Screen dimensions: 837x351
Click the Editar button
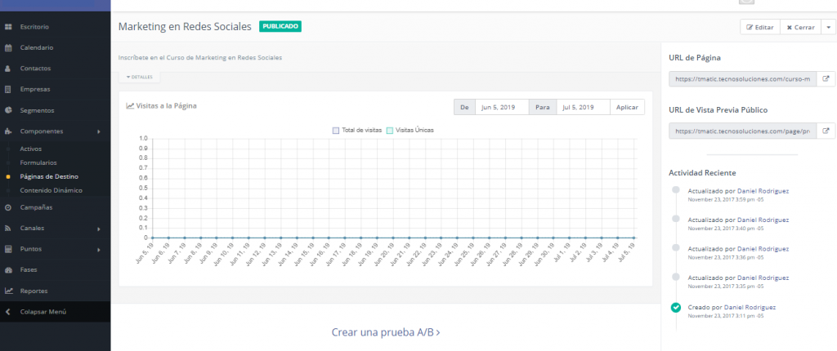pyautogui.click(x=759, y=27)
